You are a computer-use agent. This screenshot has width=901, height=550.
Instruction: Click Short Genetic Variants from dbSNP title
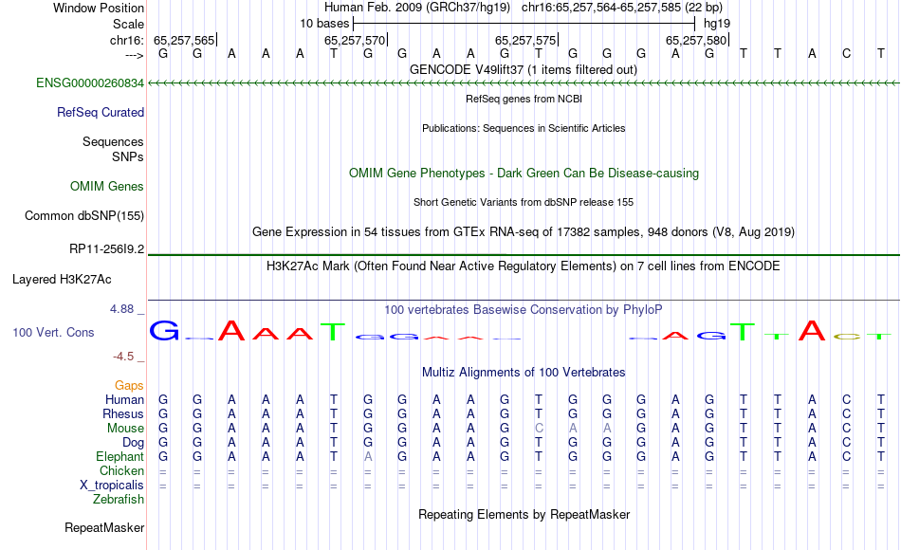coord(524,202)
